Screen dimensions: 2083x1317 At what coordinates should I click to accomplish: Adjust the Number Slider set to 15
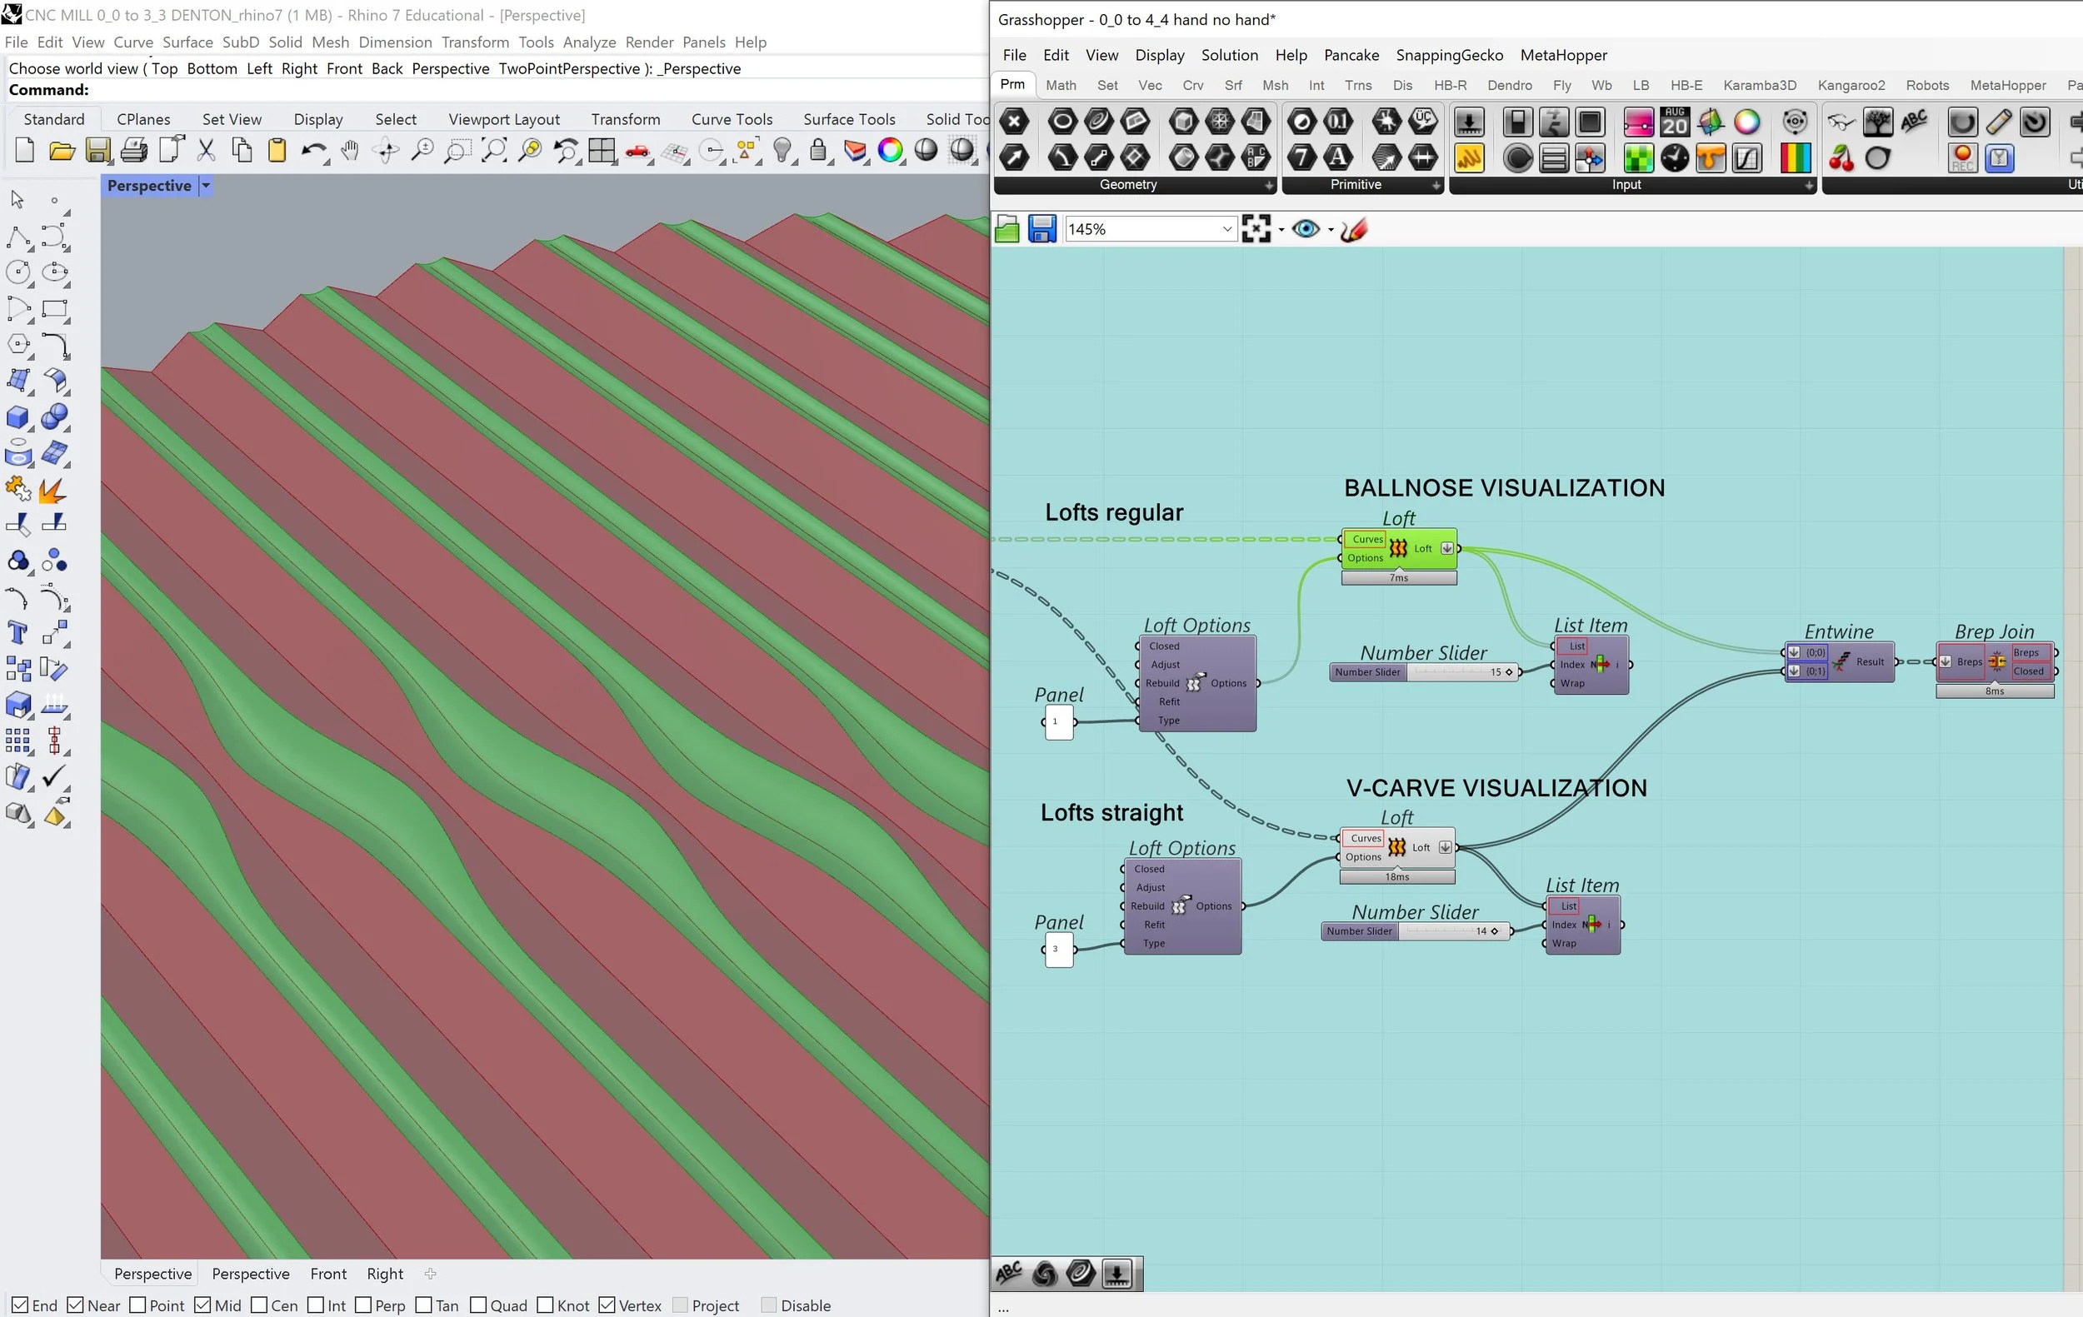point(1509,672)
